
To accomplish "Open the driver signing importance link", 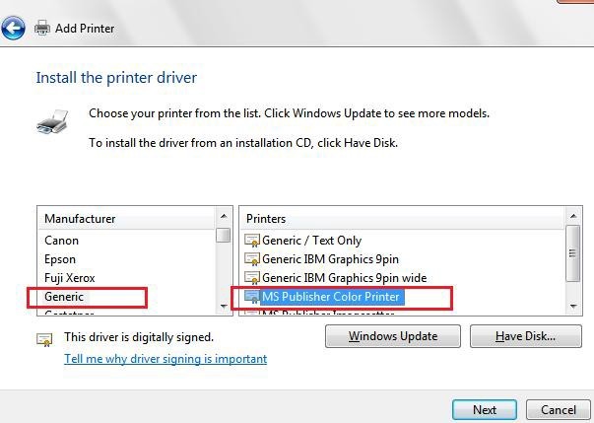I will tap(165, 359).
